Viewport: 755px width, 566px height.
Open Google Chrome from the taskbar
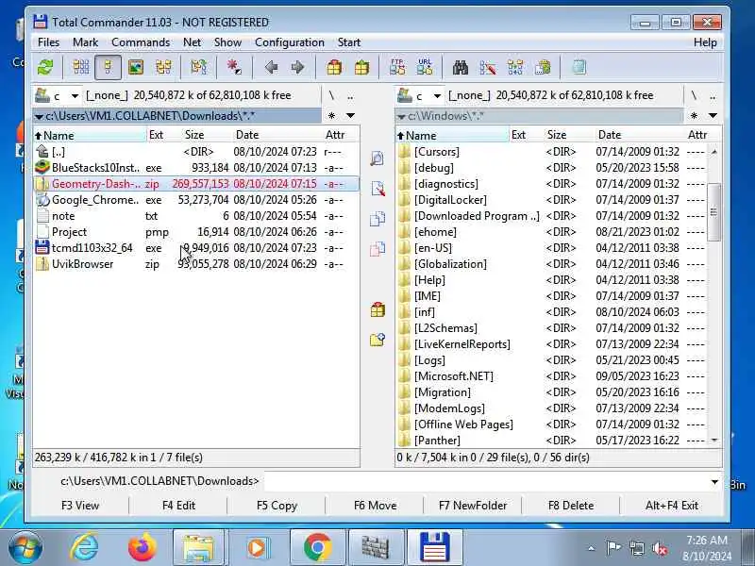pyautogui.click(x=317, y=547)
